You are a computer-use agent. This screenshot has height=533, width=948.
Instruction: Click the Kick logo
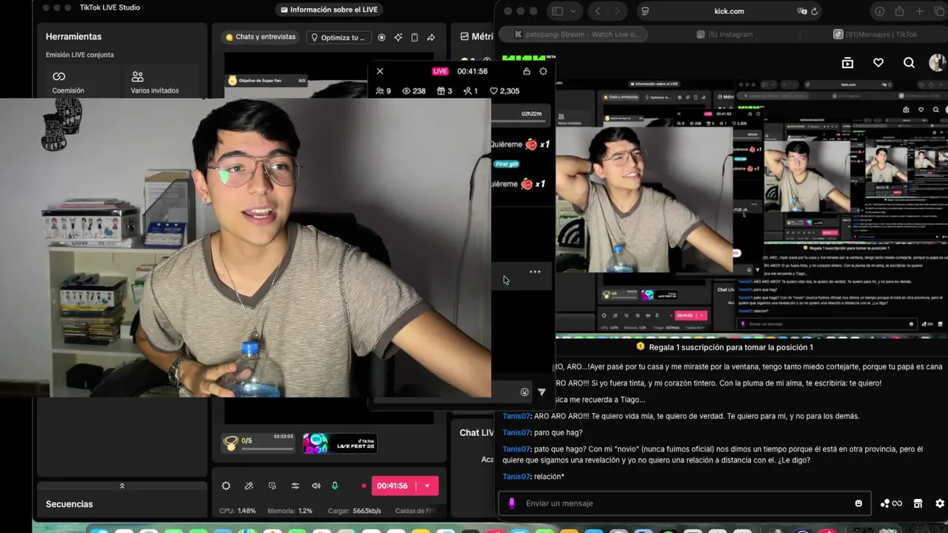point(529,57)
